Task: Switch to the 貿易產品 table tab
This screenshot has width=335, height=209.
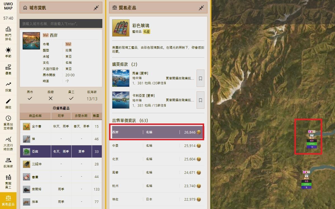Action: pyautogui.click(x=61, y=108)
